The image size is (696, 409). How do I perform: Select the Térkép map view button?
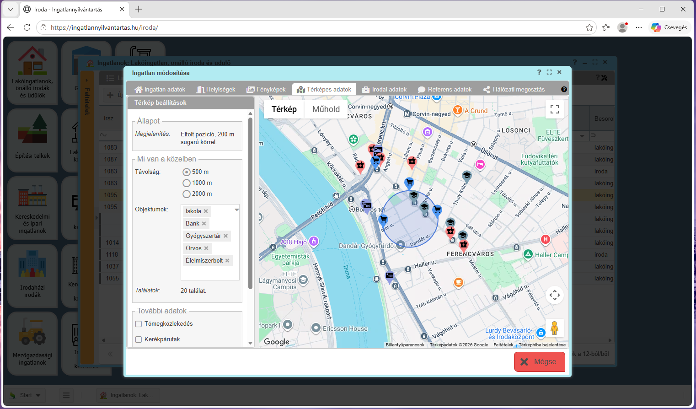284,109
